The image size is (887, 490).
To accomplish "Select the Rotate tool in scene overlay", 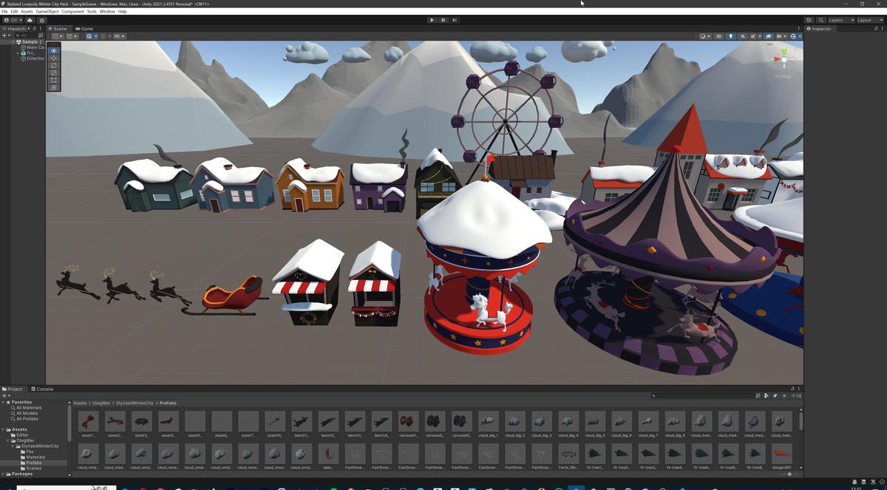I will coord(53,65).
